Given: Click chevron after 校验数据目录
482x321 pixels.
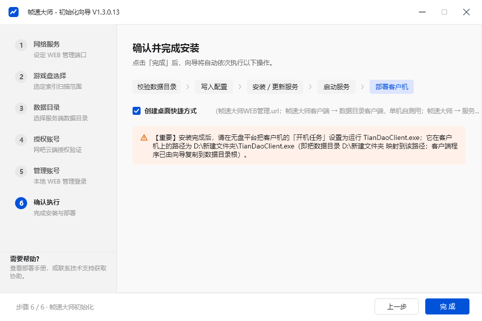Looking at the screenshot, I should [x=187, y=87].
